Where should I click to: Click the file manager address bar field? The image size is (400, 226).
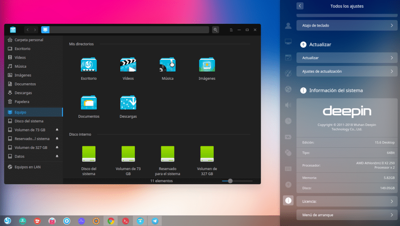click(129, 30)
